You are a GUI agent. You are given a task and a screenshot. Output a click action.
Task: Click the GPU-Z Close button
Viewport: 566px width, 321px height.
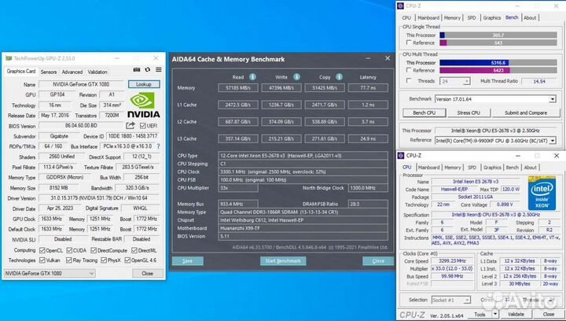(147, 273)
